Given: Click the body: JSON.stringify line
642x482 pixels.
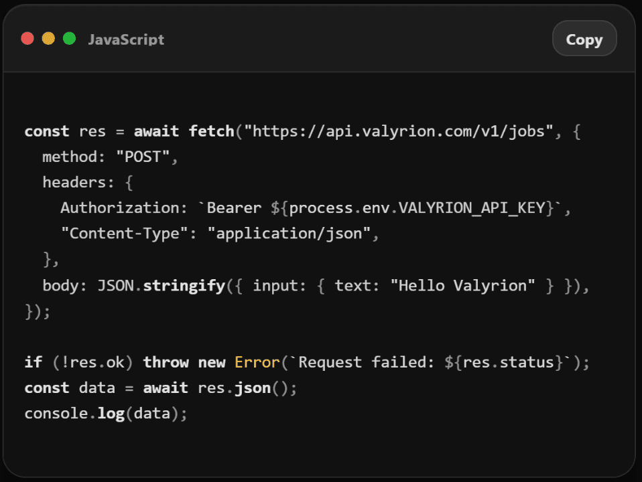Looking at the screenshot, I should pos(315,286).
